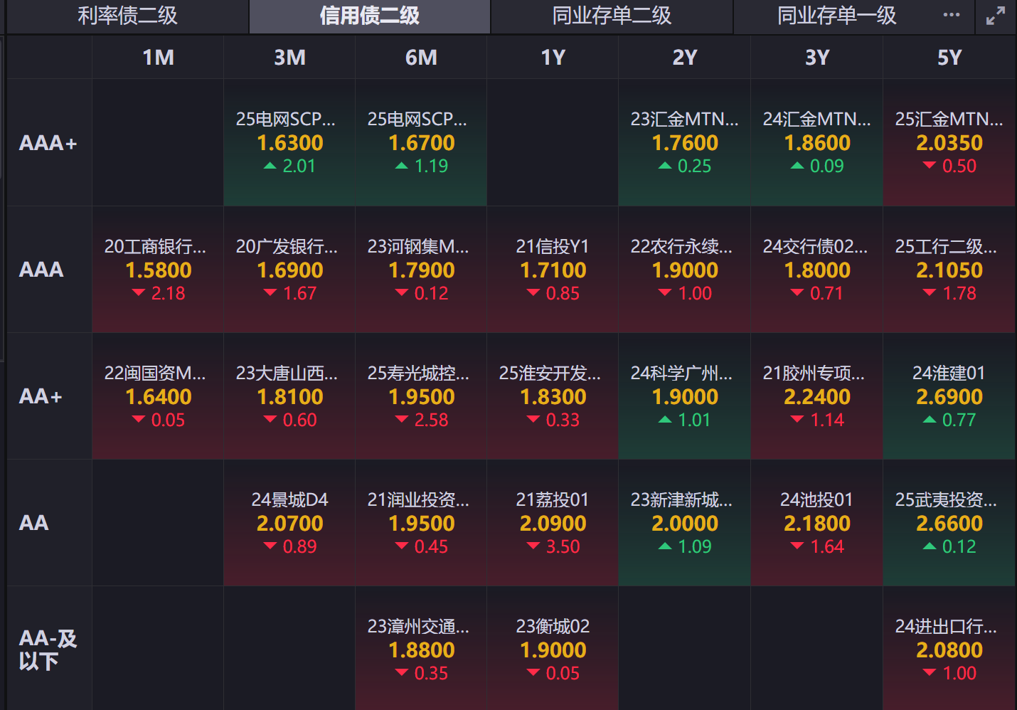The image size is (1017, 710).
Task: Open the three-dots more tabs menu
Action: [x=952, y=15]
